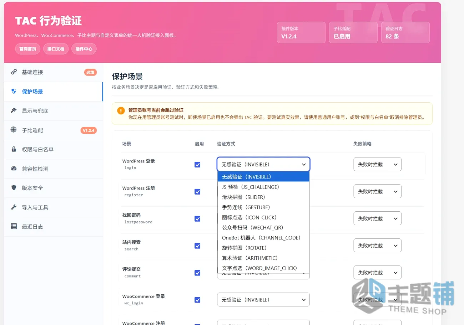Click the 插件版本 V1.2.4 card
Screen dimensions: 464x325
pos(301,32)
